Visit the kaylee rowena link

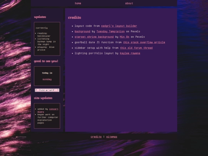(130, 53)
